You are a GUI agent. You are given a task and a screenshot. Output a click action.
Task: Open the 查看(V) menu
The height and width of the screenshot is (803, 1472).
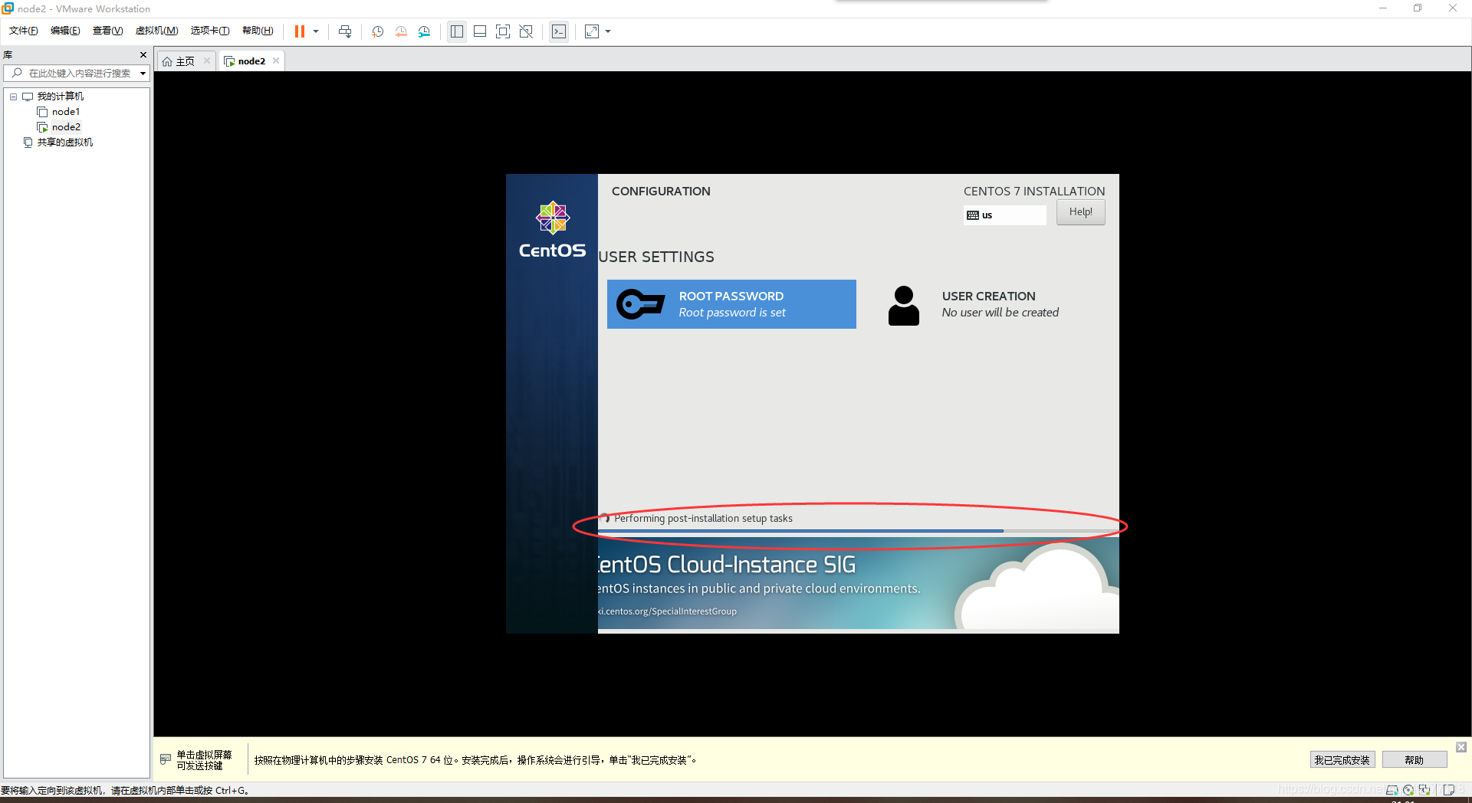[107, 31]
